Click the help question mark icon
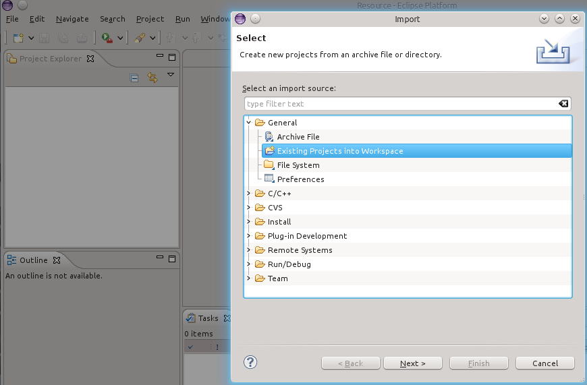This screenshot has height=385, width=587. tap(250, 362)
